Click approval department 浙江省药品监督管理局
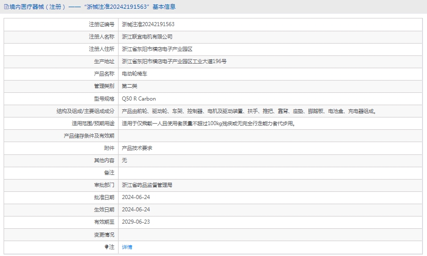 pos(147,185)
